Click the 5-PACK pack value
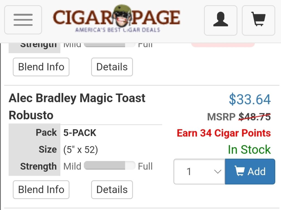 pos(80,133)
